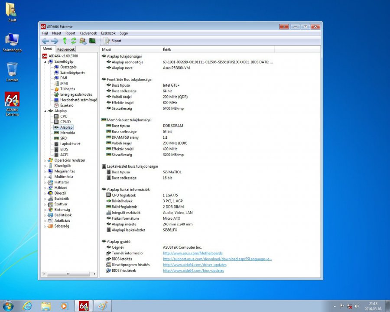Open the Eszközök menu
The width and height of the screenshot is (390, 312).
[x=108, y=33]
